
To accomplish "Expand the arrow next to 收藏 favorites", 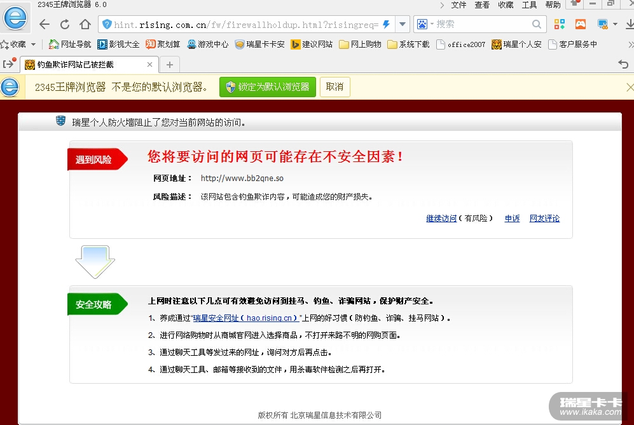I will coord(34,44).
